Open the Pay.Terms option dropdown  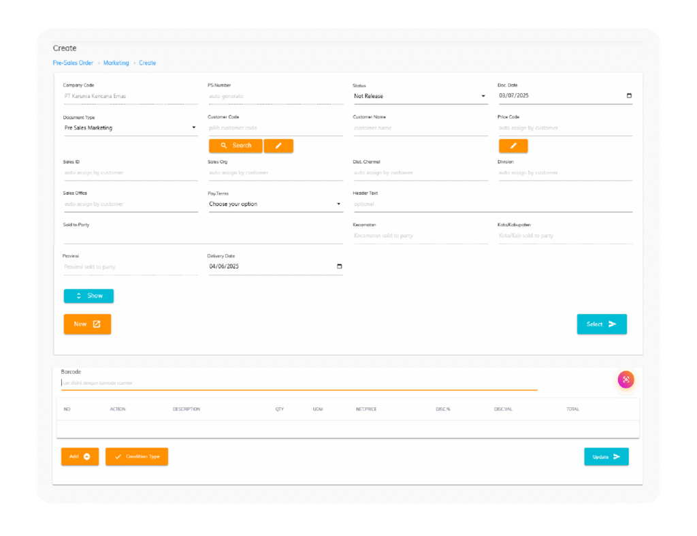(275, 204)
